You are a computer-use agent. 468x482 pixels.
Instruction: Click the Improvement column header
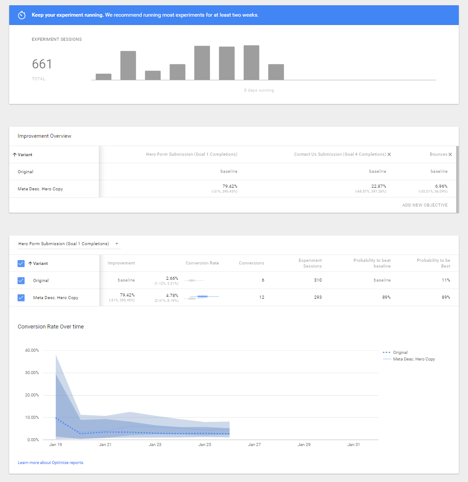click(121, 263)
